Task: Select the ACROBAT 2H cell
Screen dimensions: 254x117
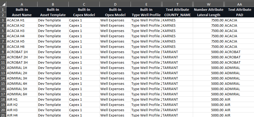Action: click(x=22, y=57)
